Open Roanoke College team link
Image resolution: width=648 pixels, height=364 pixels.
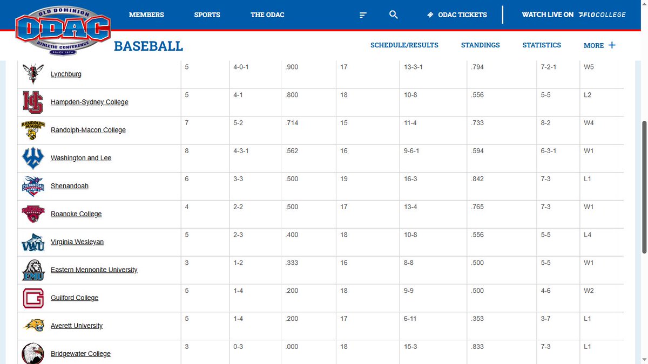(76, 214)
